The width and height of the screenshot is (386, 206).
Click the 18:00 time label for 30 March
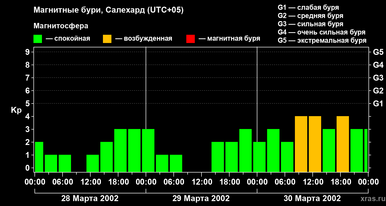(340, 182)
